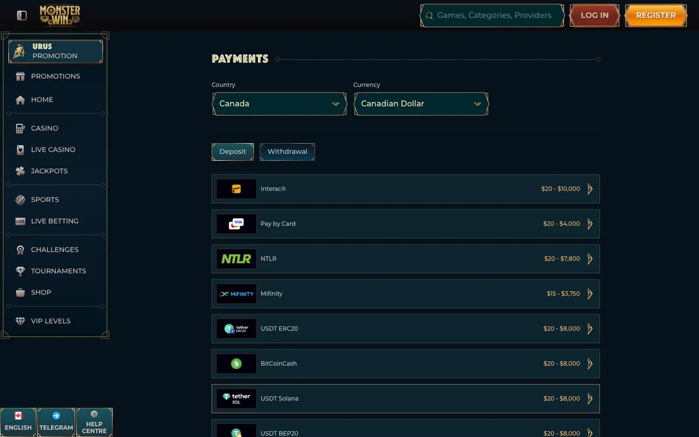
Task: Click the Urus promotion lion icon
Action: coord(20,51)
